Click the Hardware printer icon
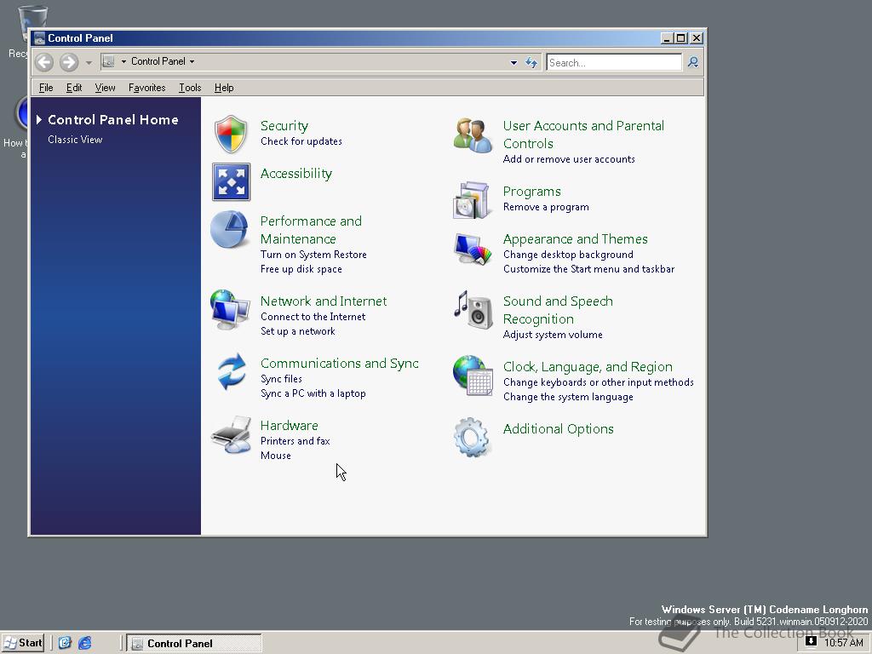The height and width of the screenshot is (654, 872). click(231, 434)
